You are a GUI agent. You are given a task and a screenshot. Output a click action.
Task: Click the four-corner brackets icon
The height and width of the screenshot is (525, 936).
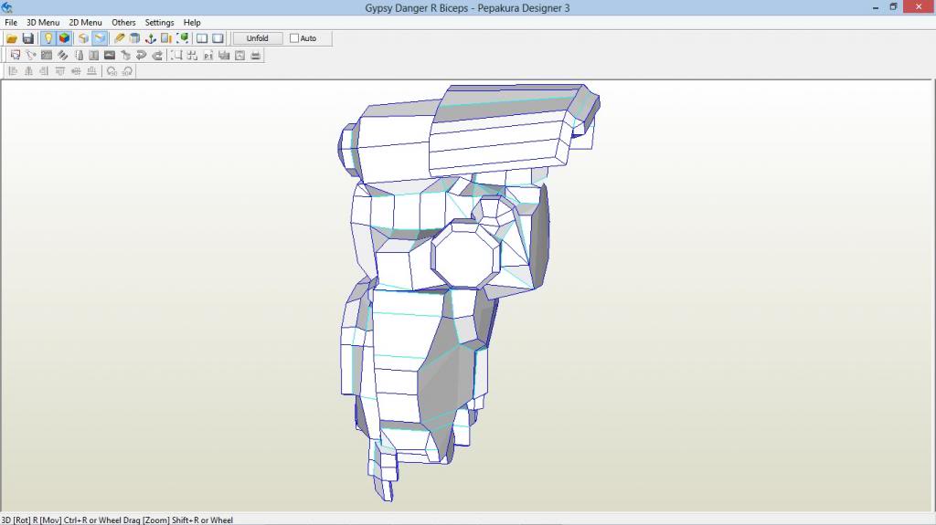click(x=192, y=56)
